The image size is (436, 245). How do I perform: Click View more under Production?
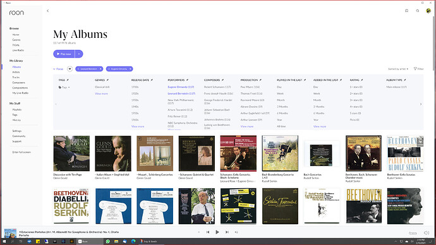(x=247, y=126)
